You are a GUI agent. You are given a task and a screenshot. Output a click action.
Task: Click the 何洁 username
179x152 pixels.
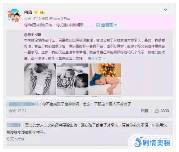28,12
